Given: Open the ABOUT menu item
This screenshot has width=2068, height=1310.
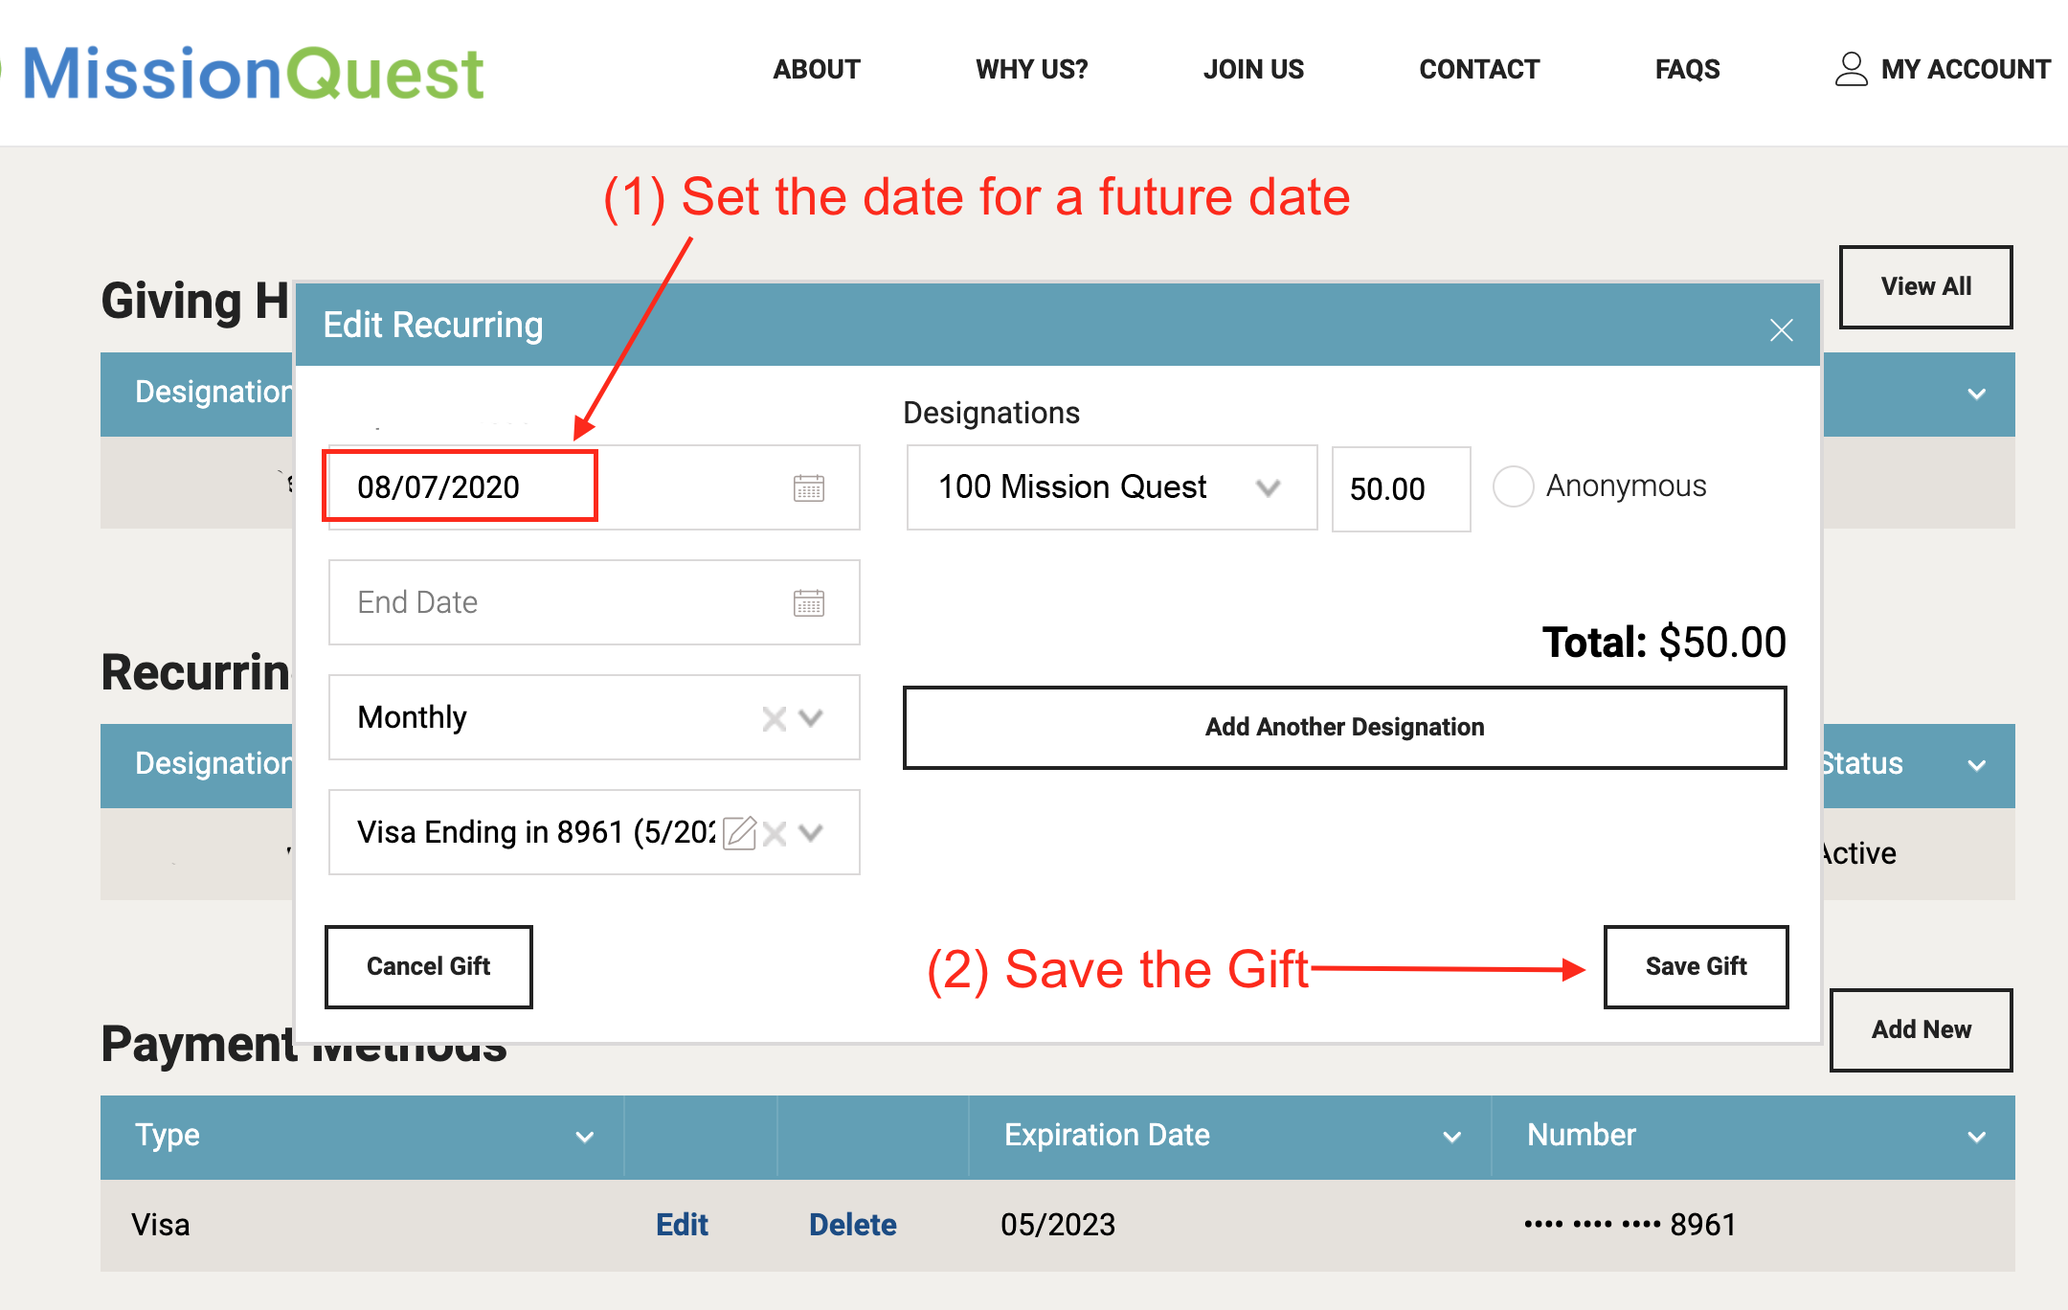Looking at the screenshot, I should [x=817, y=69].
